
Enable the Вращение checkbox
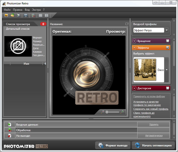point(168,41)
